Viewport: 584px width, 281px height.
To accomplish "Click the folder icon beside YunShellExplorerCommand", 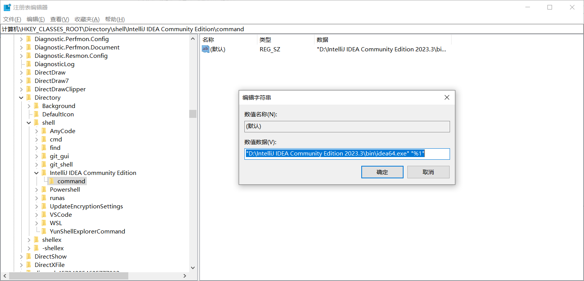I will tap(44, 231).
